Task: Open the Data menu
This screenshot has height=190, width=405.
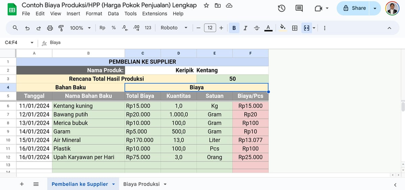Action: click(113, 14)
